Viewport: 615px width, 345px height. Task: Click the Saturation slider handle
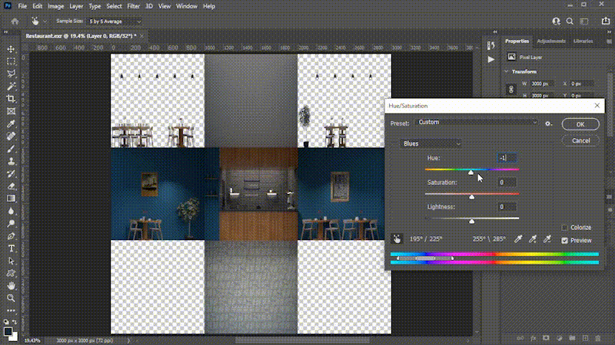[x=471, y=196]
